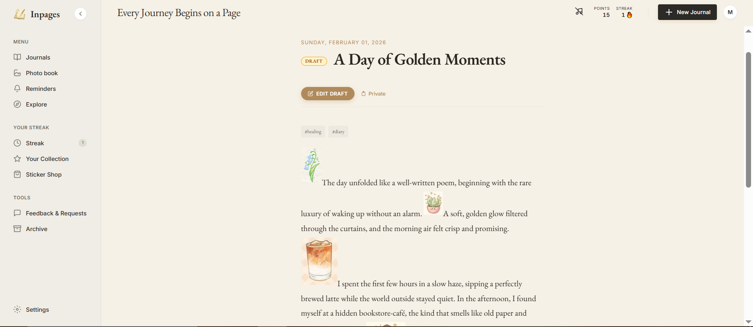Click the New Journal button
Image resolution: width=753 pixels, height=327 pixels.
(x=687, y=12)
